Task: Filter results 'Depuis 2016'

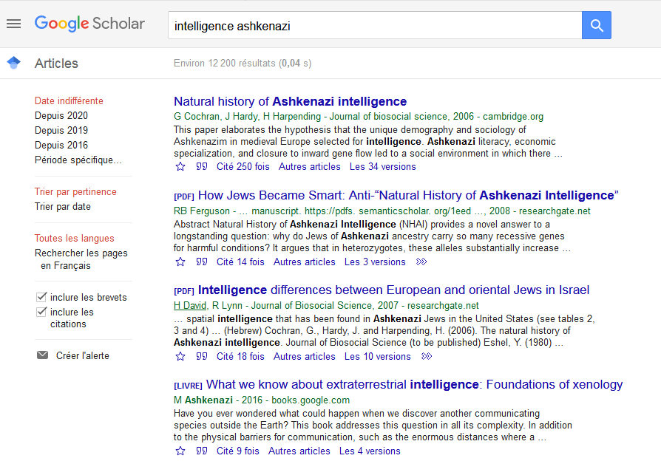Action: pos(61,145)
